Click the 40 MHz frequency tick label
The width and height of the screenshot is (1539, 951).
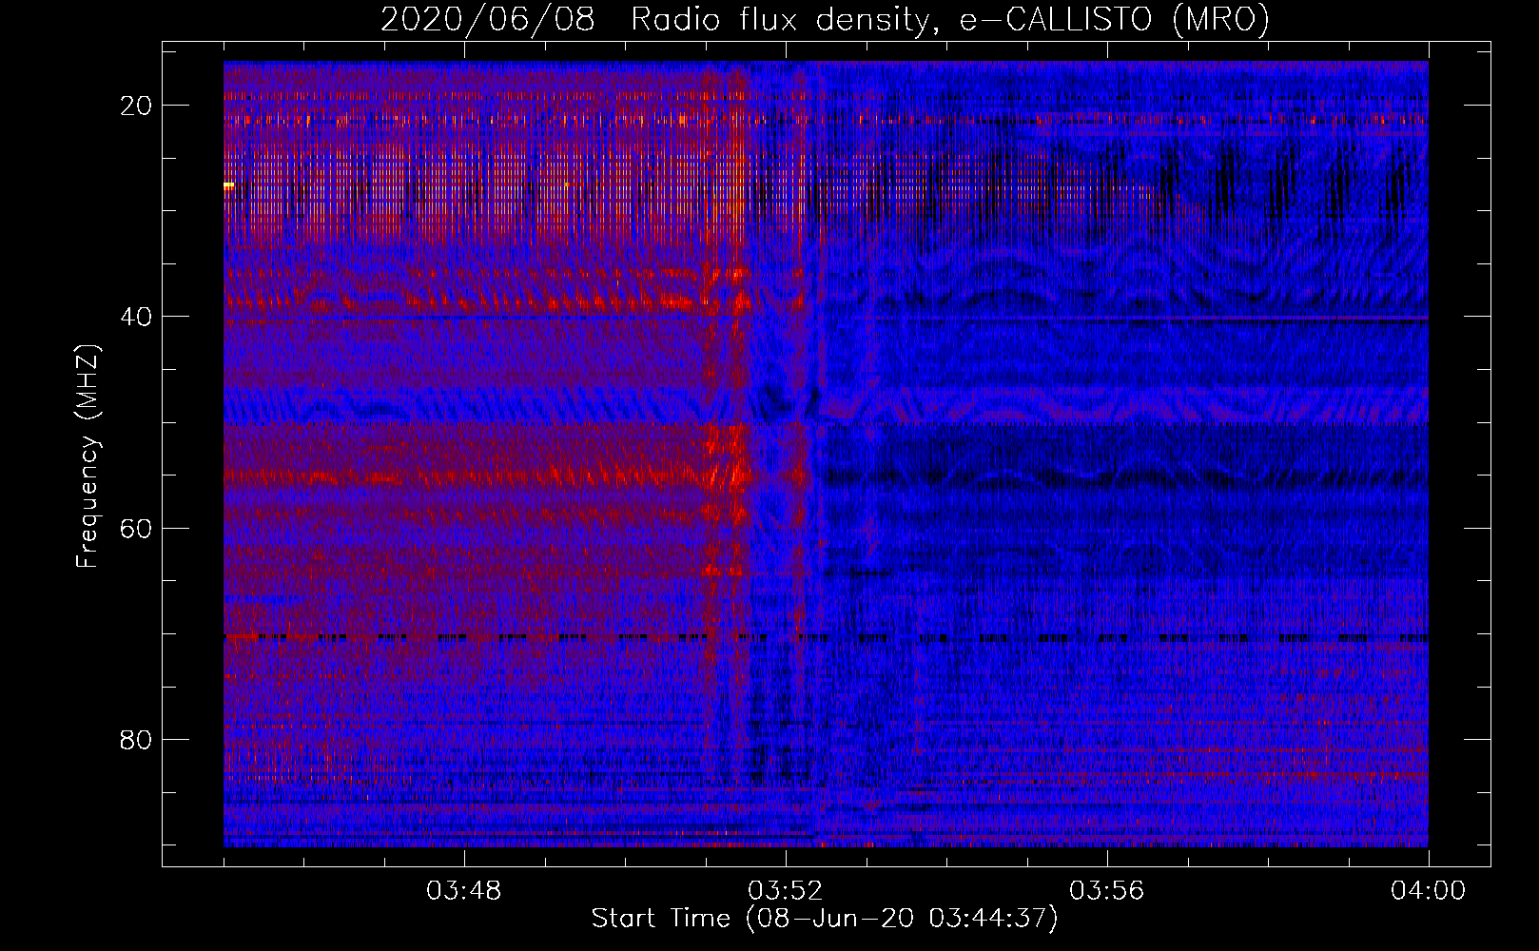136,317
